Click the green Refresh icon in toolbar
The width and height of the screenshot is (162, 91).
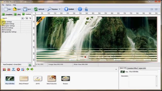pyautogui.click(x=36, y=9)
